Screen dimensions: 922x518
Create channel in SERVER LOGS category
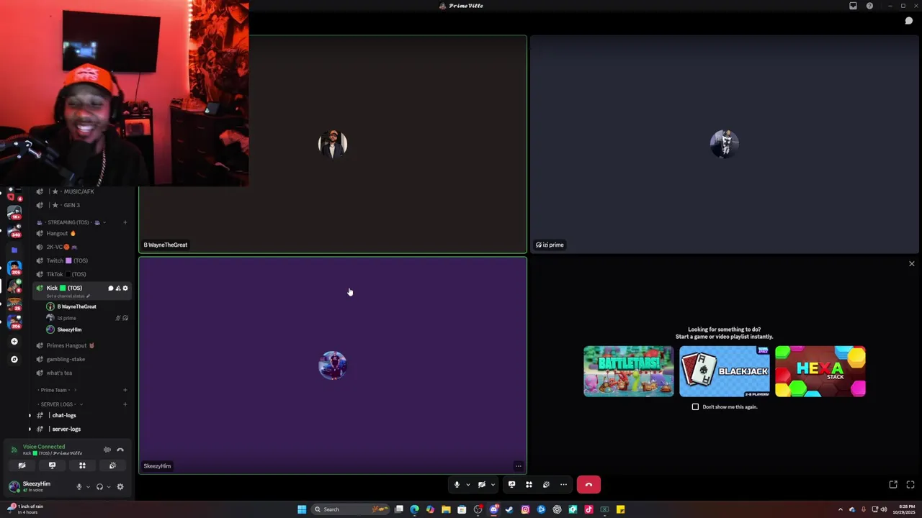point(125,404)
